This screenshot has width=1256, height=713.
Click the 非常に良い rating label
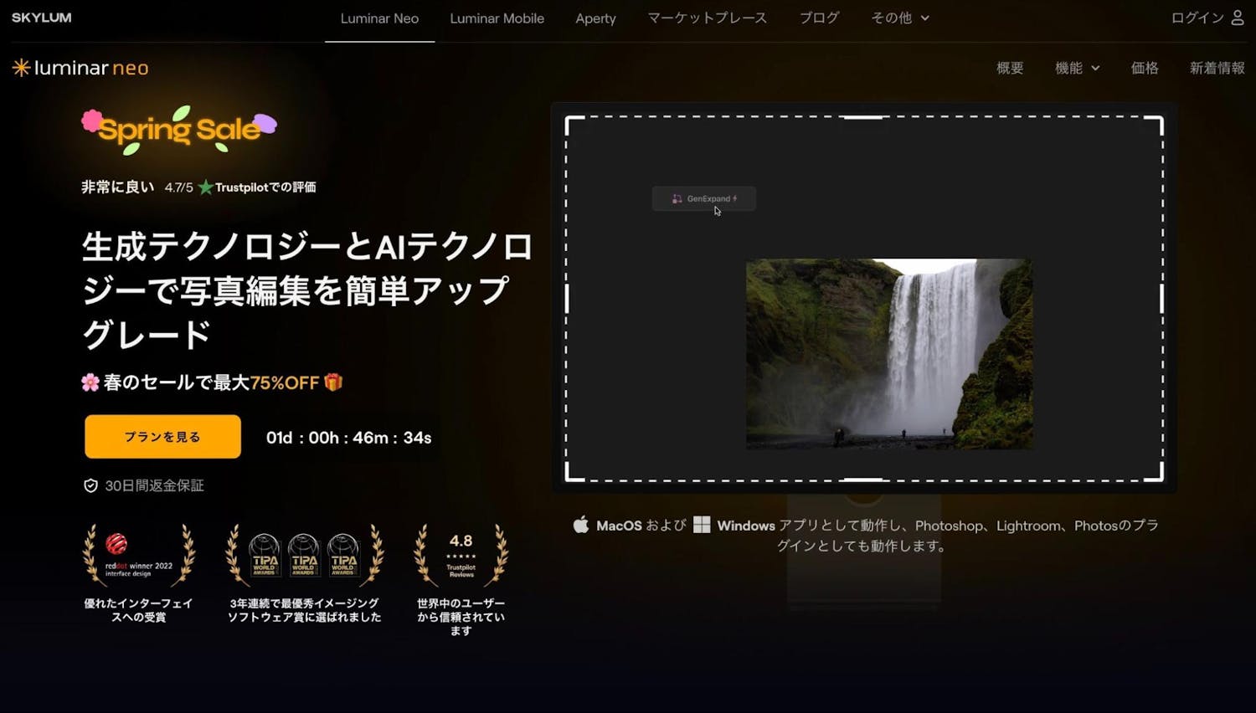(118, 187)
